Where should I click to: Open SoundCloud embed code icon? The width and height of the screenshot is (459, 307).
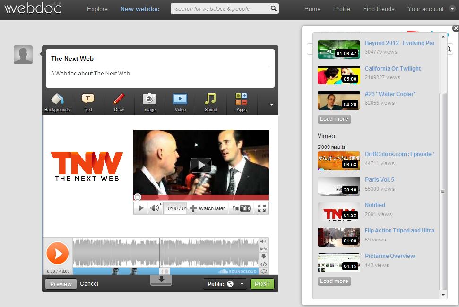pyautogui.click(x=263, y=264)
